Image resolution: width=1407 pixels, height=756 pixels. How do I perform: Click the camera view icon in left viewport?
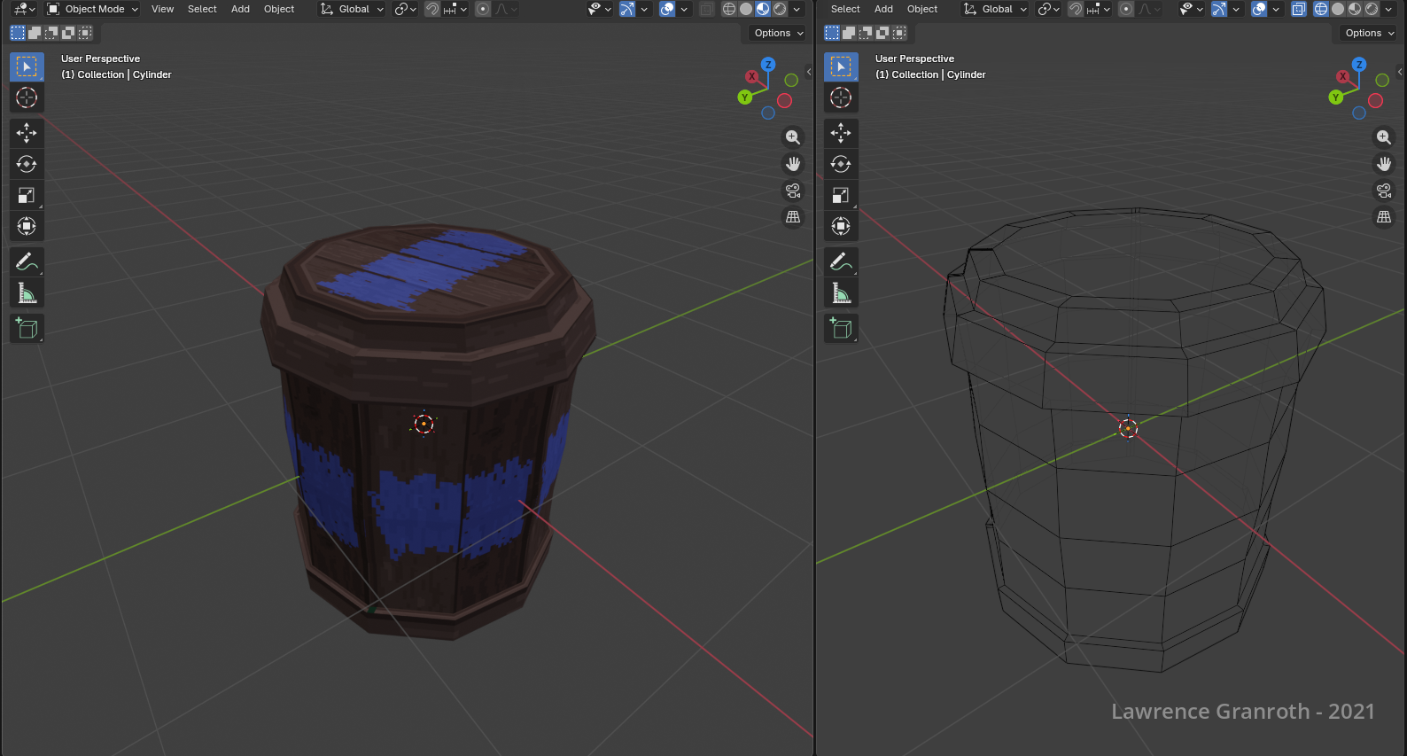tap(793, 191)
